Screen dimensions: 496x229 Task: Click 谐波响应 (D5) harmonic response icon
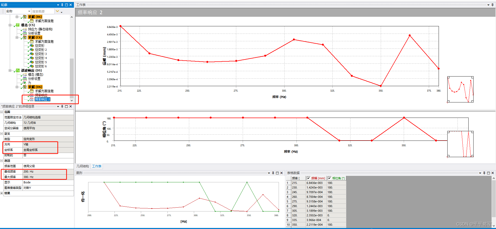18,70
